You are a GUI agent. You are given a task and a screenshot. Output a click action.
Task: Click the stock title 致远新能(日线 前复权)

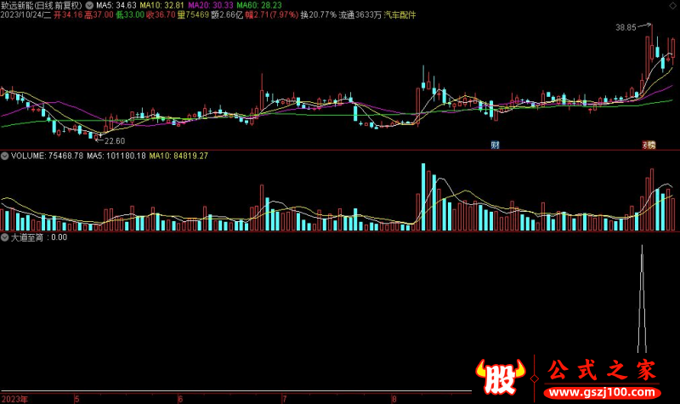point(41,5)
